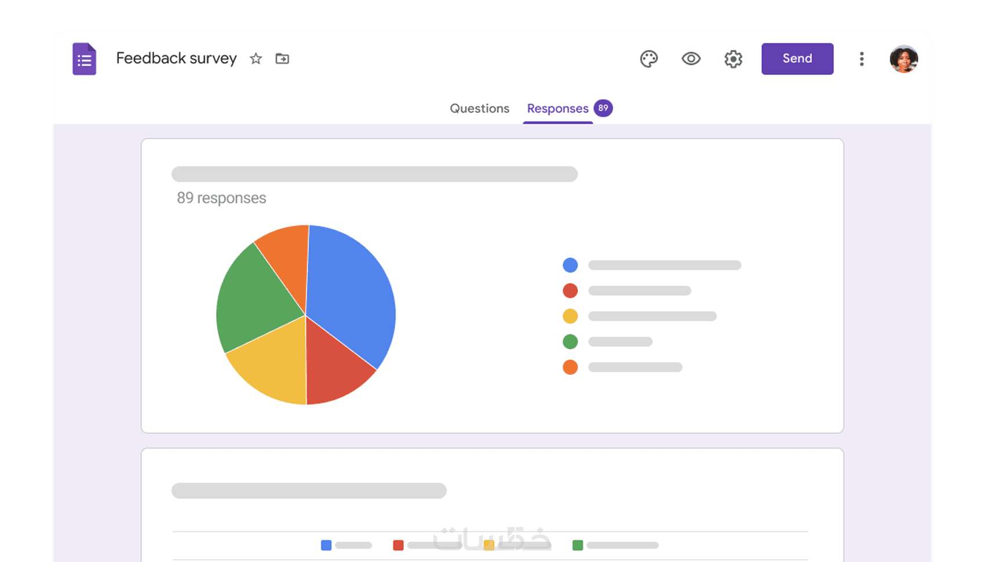Screen dimensions: 985x562
Task: Click the yellow circle legend swatch
Action: click(x=570, y=316)
